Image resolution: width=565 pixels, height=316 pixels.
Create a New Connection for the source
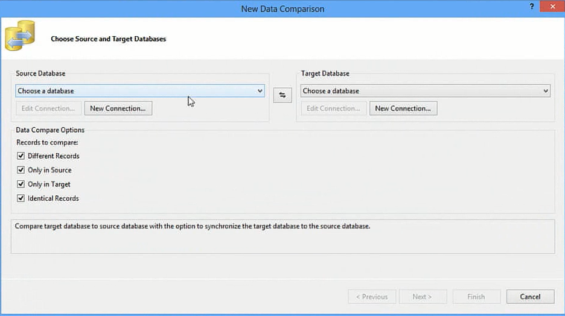click(118, 109)
